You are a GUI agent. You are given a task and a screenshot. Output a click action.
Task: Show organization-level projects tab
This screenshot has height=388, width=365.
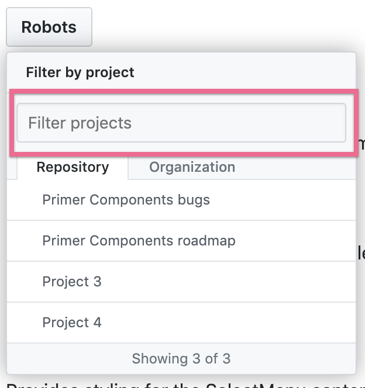point(192,167)
